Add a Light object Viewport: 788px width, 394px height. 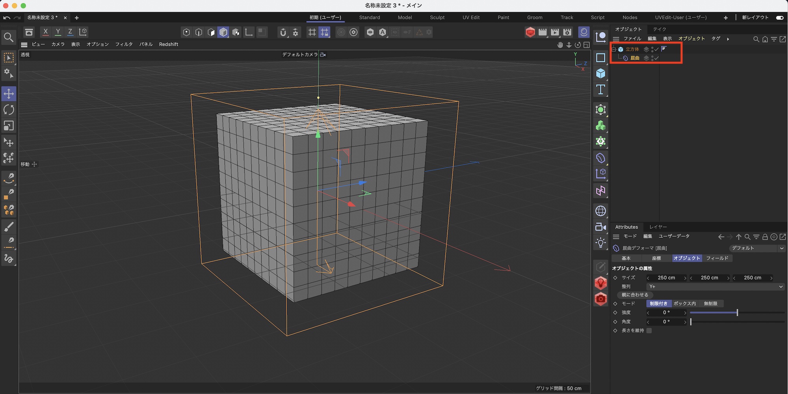(600, 243)
